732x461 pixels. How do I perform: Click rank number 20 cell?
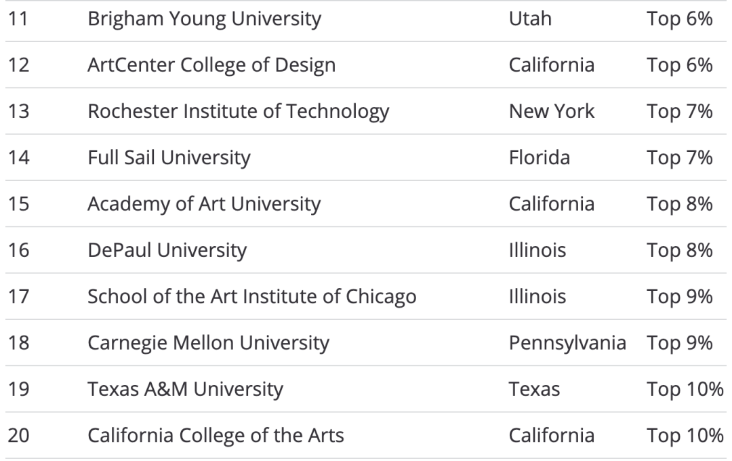point(19,436)
